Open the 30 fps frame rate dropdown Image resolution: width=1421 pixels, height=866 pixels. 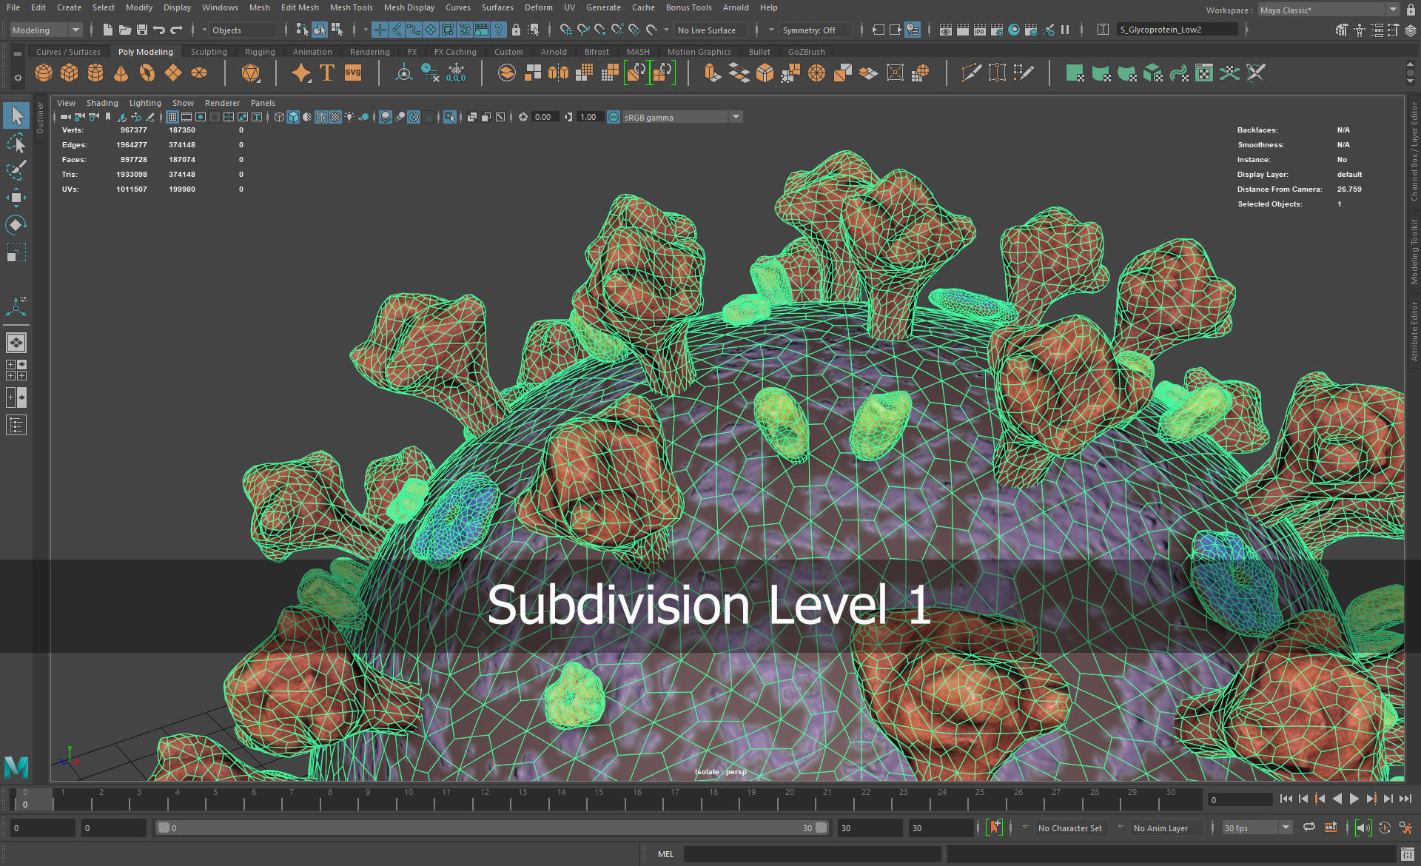point(1286,828)
